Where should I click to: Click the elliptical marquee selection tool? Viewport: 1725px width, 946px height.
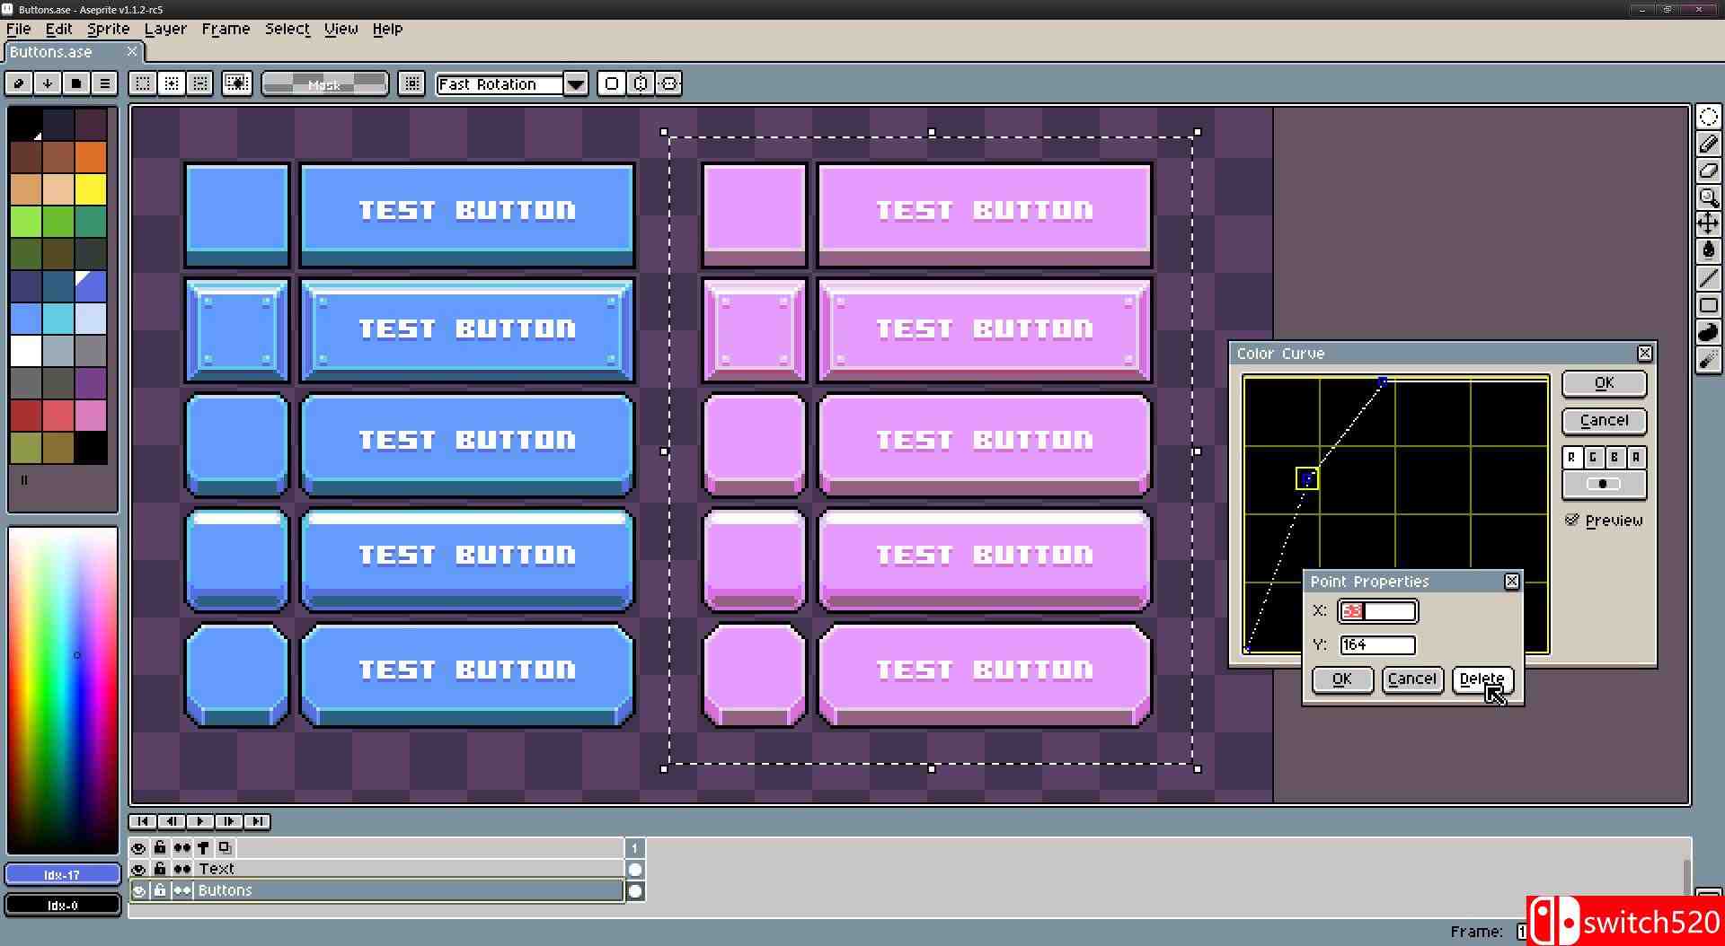coord(1708,118)
